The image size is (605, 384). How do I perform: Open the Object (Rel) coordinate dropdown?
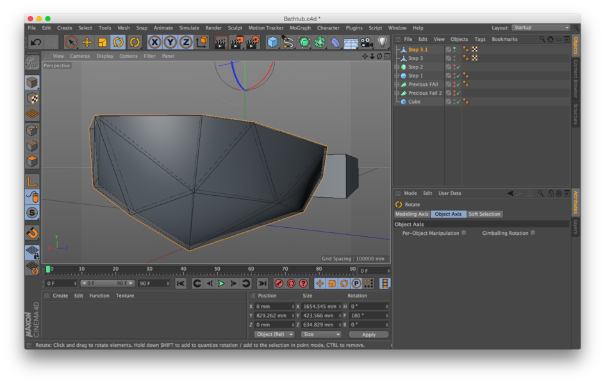click(274, 334)
